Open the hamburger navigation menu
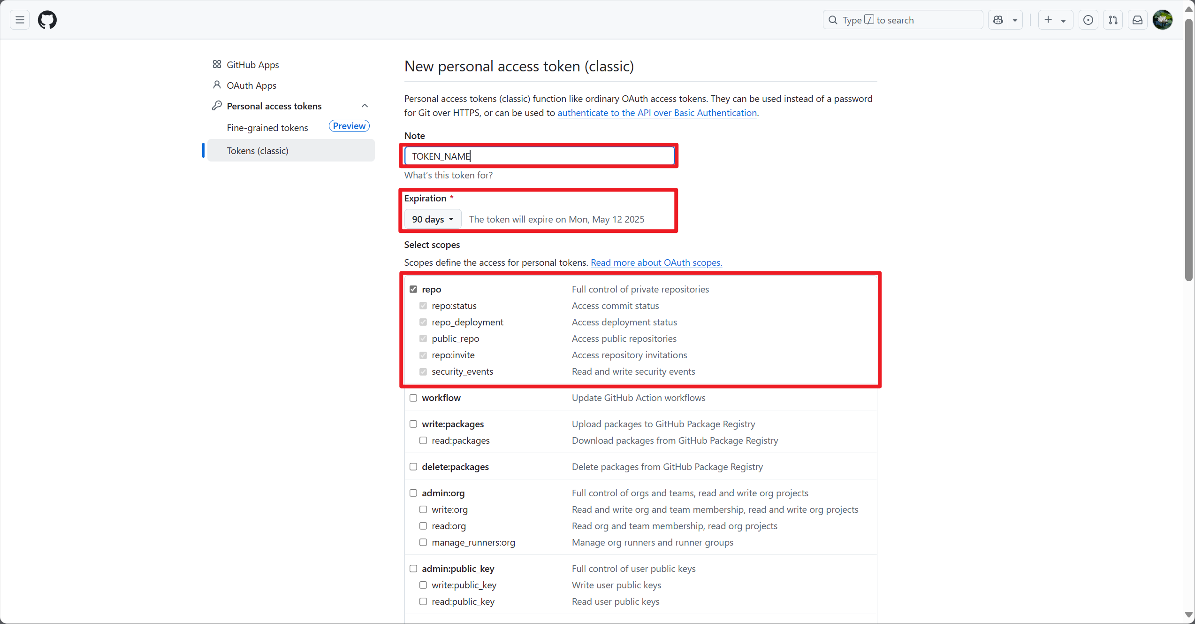The height and width of the screenshot is (624, 1195). pos(20,20)
